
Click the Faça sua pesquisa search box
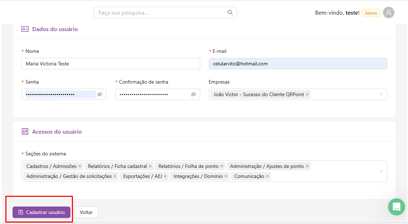click(161, 13)
